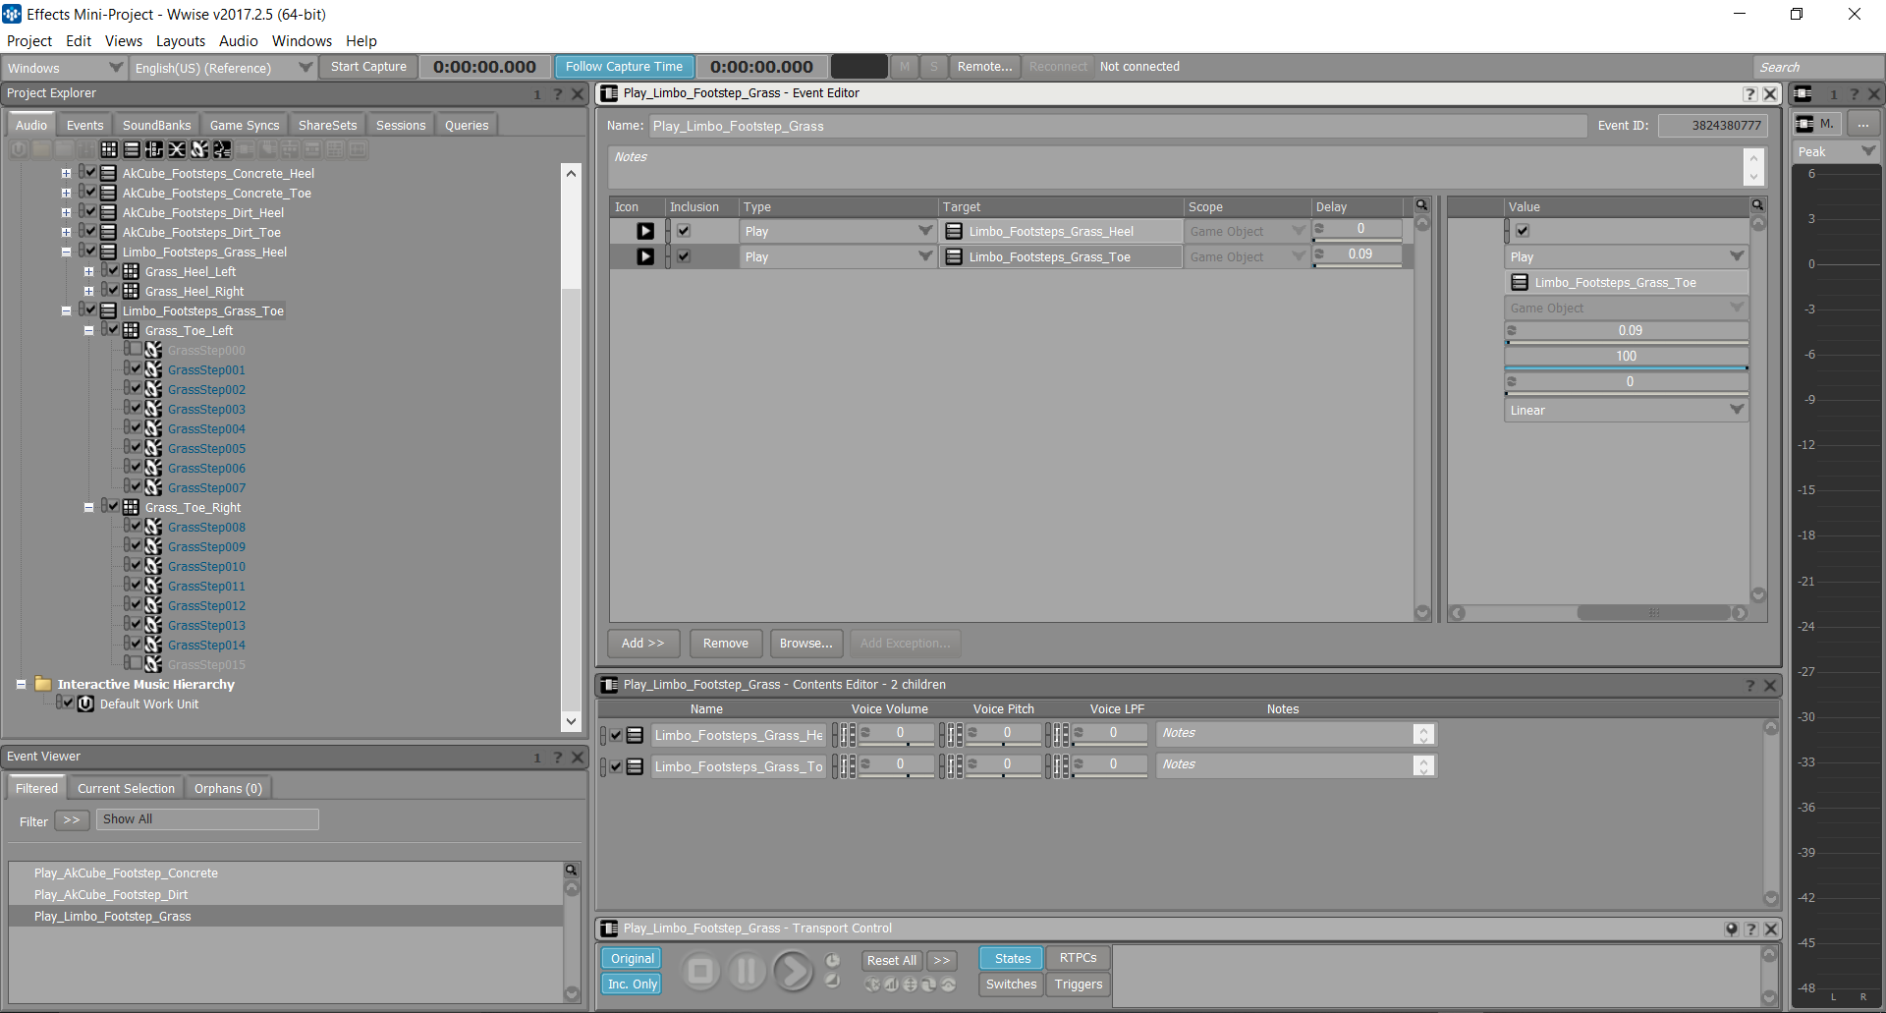Click the Remove button
1886x1013 pixels.
click(726, 643)
